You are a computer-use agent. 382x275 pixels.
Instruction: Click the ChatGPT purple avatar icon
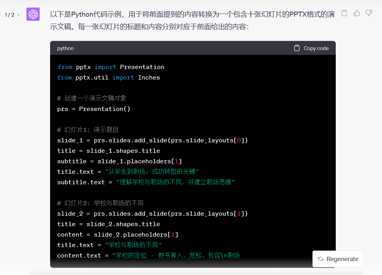pos(33,14)
